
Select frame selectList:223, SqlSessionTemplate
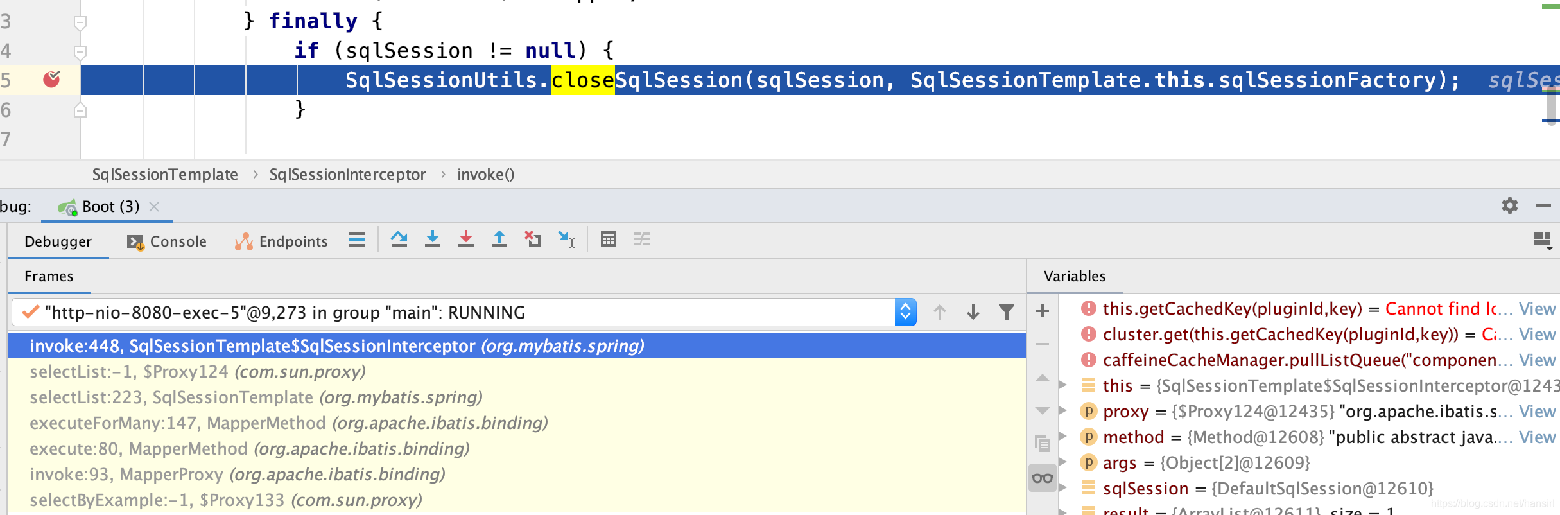(x=516, y=397)
